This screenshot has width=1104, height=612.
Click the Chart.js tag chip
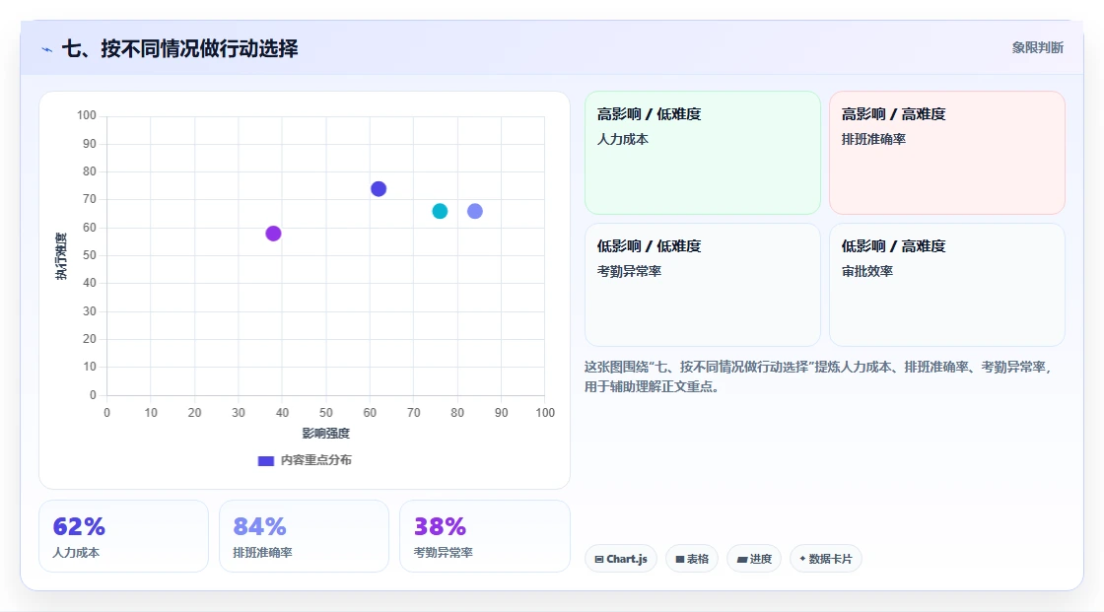point(621,559)
